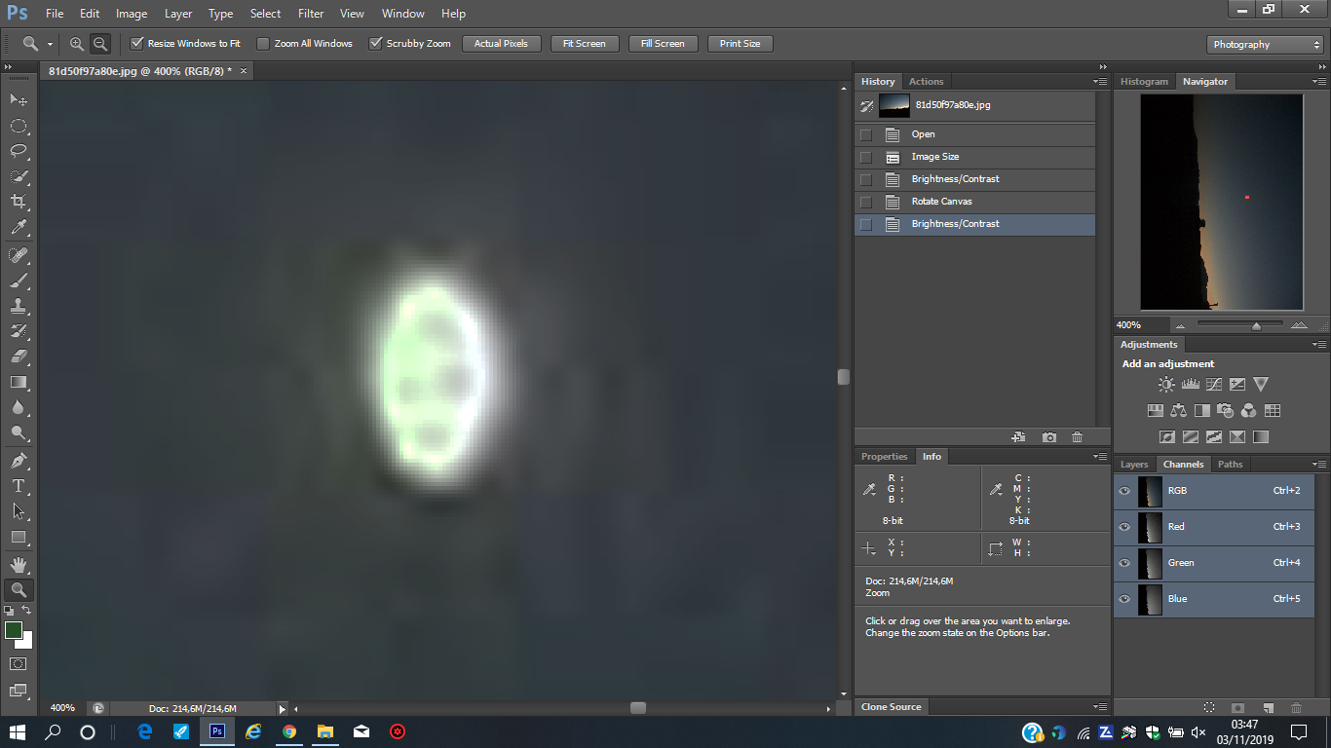Select the Crop tool
This screenshot has width=1331, height=748.
tap(18, 202)
